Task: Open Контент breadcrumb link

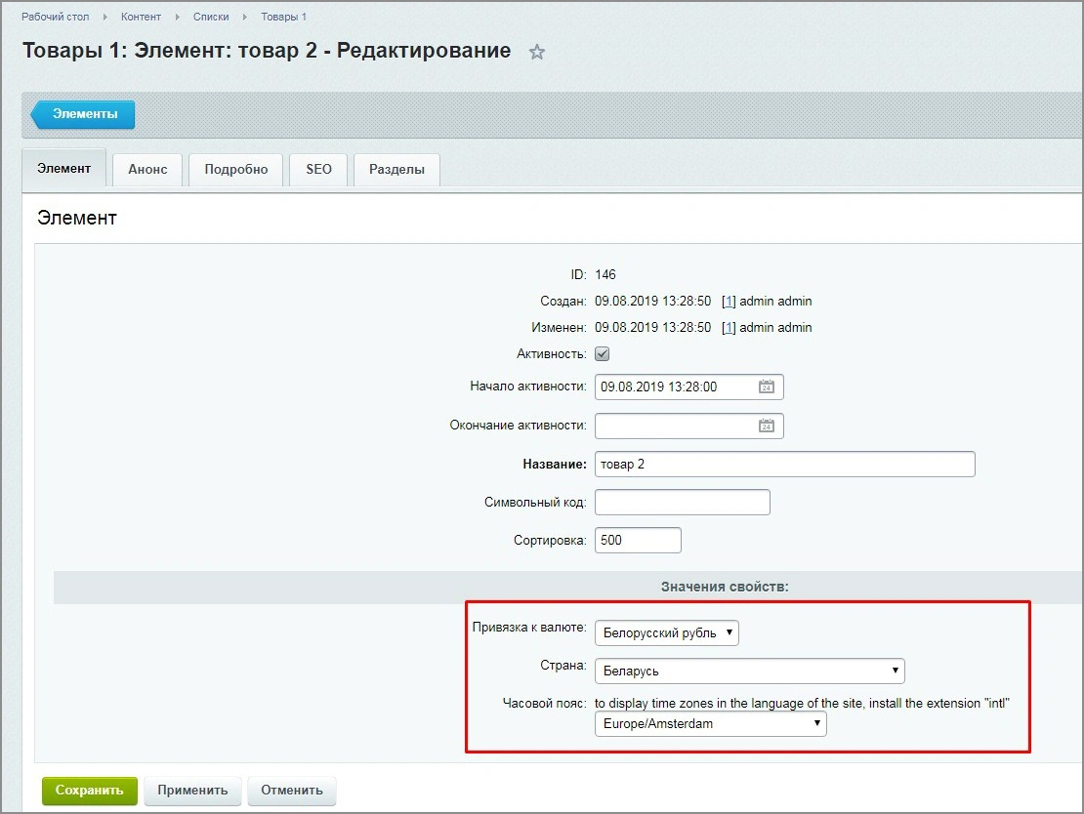Action: click(141, 17)
